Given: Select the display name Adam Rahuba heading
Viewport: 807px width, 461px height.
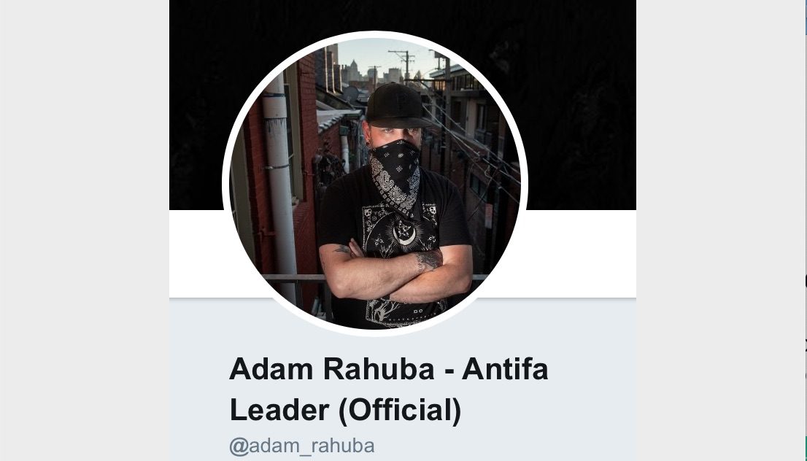Looking at the screenshot, I should pos(389,390).
